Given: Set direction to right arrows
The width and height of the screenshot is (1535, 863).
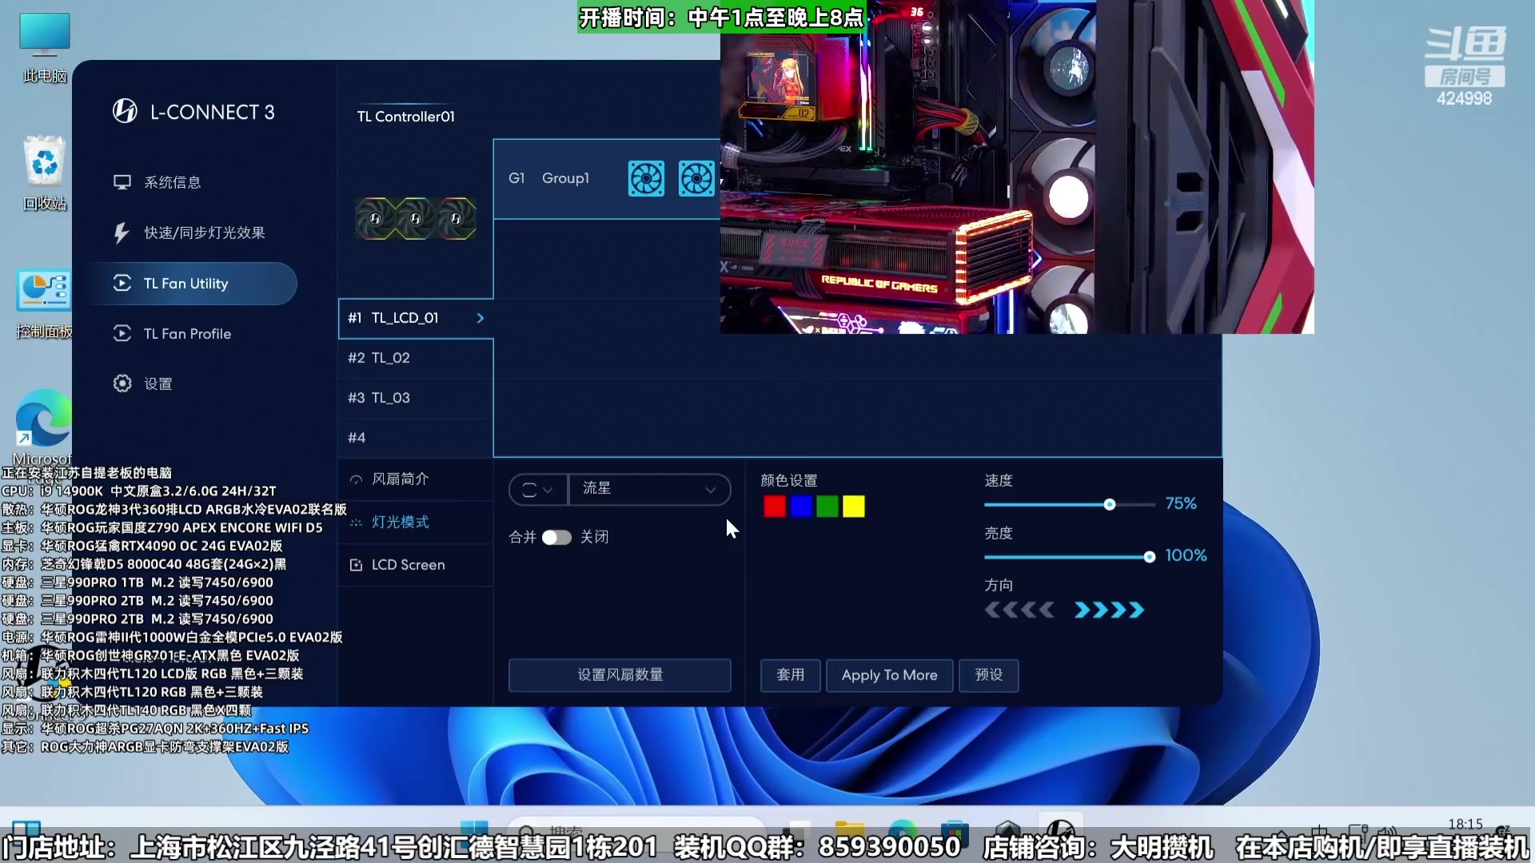Looking at the screenshot, I should [1109, 610].
